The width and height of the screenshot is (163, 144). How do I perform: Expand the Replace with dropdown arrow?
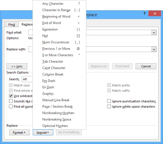154,49
